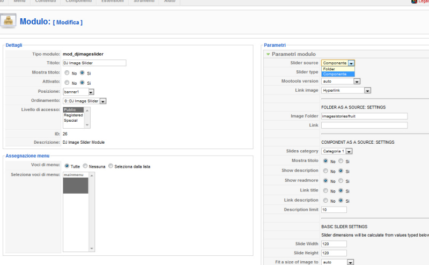This screenshot has width=429, height=265.
Task: Click the Modifica text in the title
Action: coord(68,23)
